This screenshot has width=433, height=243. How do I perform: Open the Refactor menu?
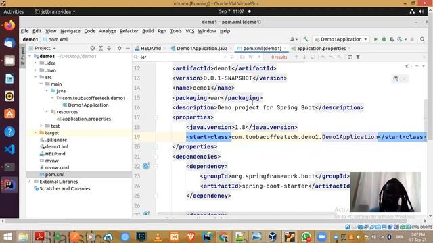coord(129,31)
